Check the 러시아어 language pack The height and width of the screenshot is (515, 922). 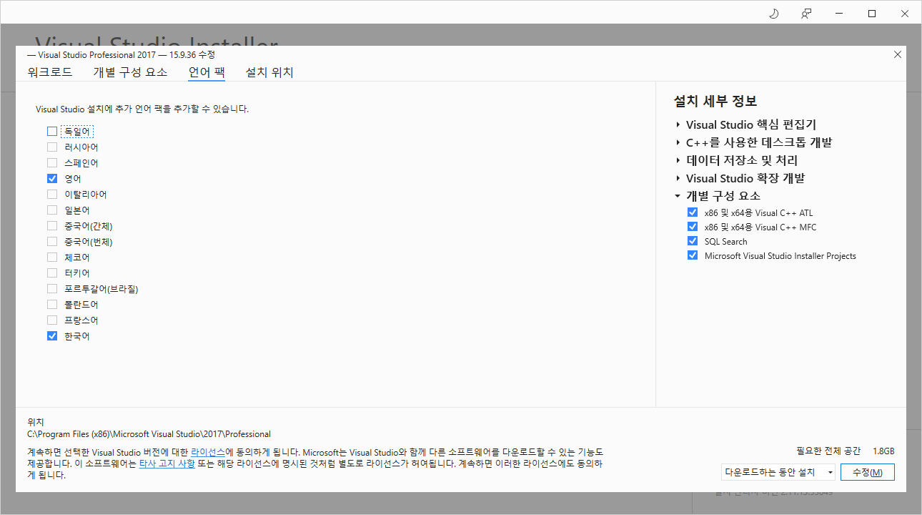point(52,147)
